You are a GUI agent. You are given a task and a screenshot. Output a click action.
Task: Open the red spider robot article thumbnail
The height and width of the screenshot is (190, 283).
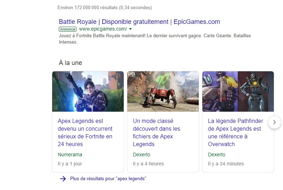pyautogui.click(x=163, y=91)
